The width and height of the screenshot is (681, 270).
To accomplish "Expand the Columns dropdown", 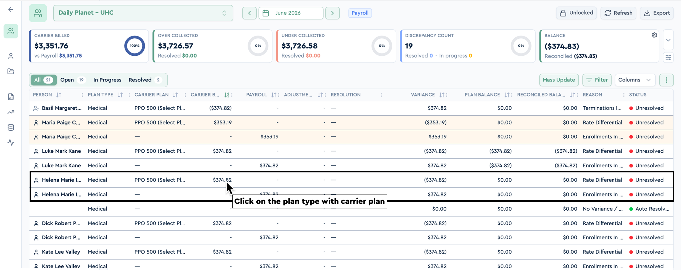I will coord(635,80).
